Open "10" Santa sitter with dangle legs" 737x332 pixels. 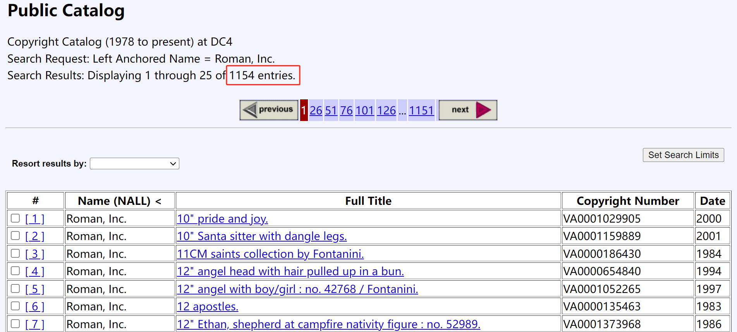point(262,236)
